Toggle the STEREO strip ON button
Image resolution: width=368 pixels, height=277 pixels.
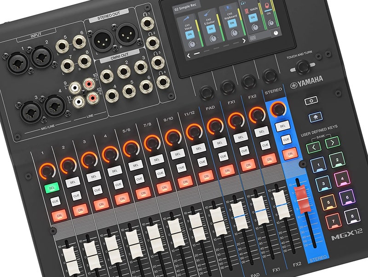(290, 154)
